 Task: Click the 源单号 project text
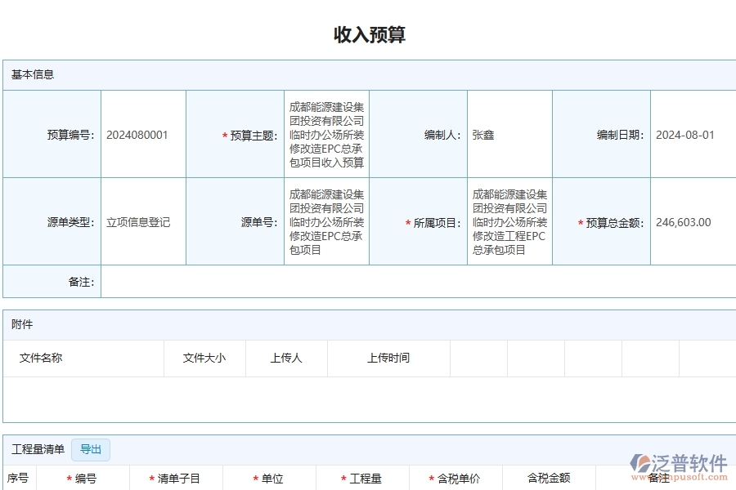pyautogui.click(x=326, y=221)
